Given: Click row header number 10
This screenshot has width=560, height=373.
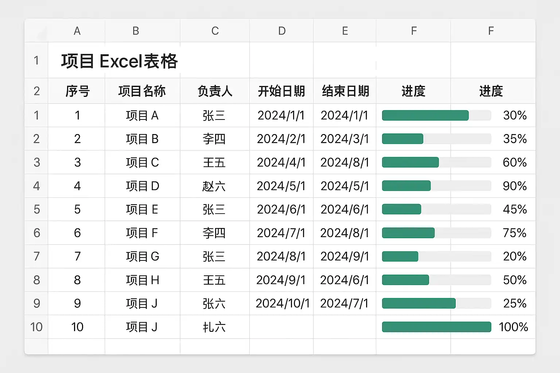Looking at the screenshot, I should (36, 327).
